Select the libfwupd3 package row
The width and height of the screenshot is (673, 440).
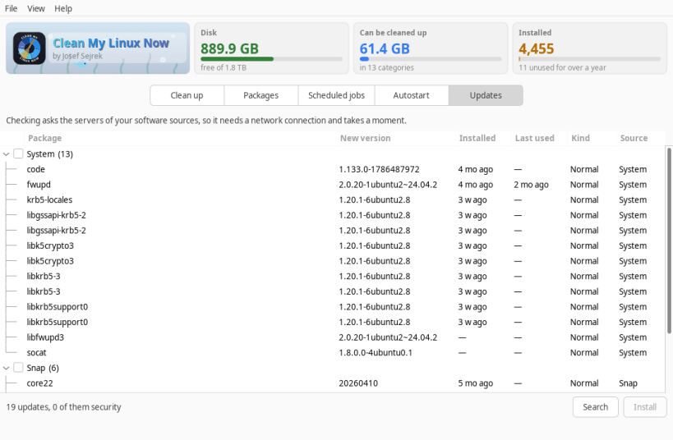coord(333,337)
